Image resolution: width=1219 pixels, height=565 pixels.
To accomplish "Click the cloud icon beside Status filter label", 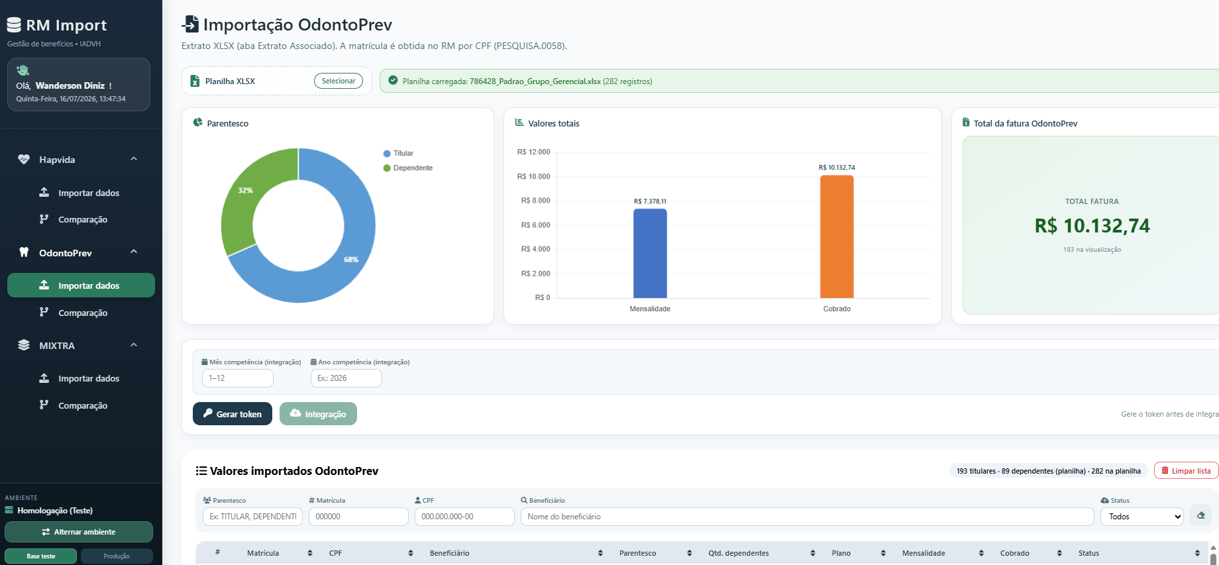I will click(1105, 501).
